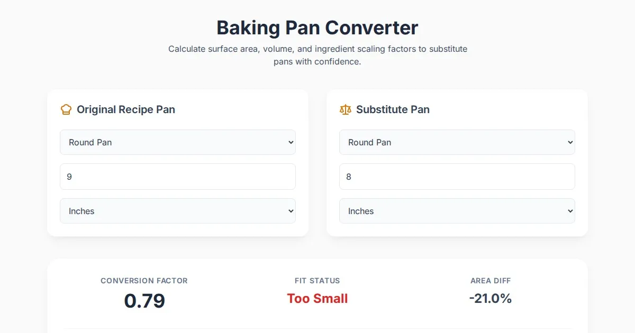The width and height of the screenshot is (635, 333).
Task: Click the red Too Small status text
Action: (x=317, y=299)
